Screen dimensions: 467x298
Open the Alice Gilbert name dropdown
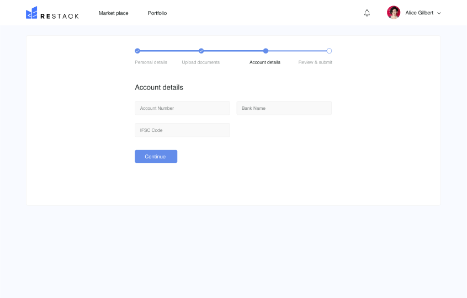420,13
